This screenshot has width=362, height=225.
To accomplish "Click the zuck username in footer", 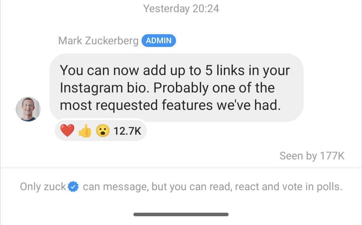I will click(55, 187).
